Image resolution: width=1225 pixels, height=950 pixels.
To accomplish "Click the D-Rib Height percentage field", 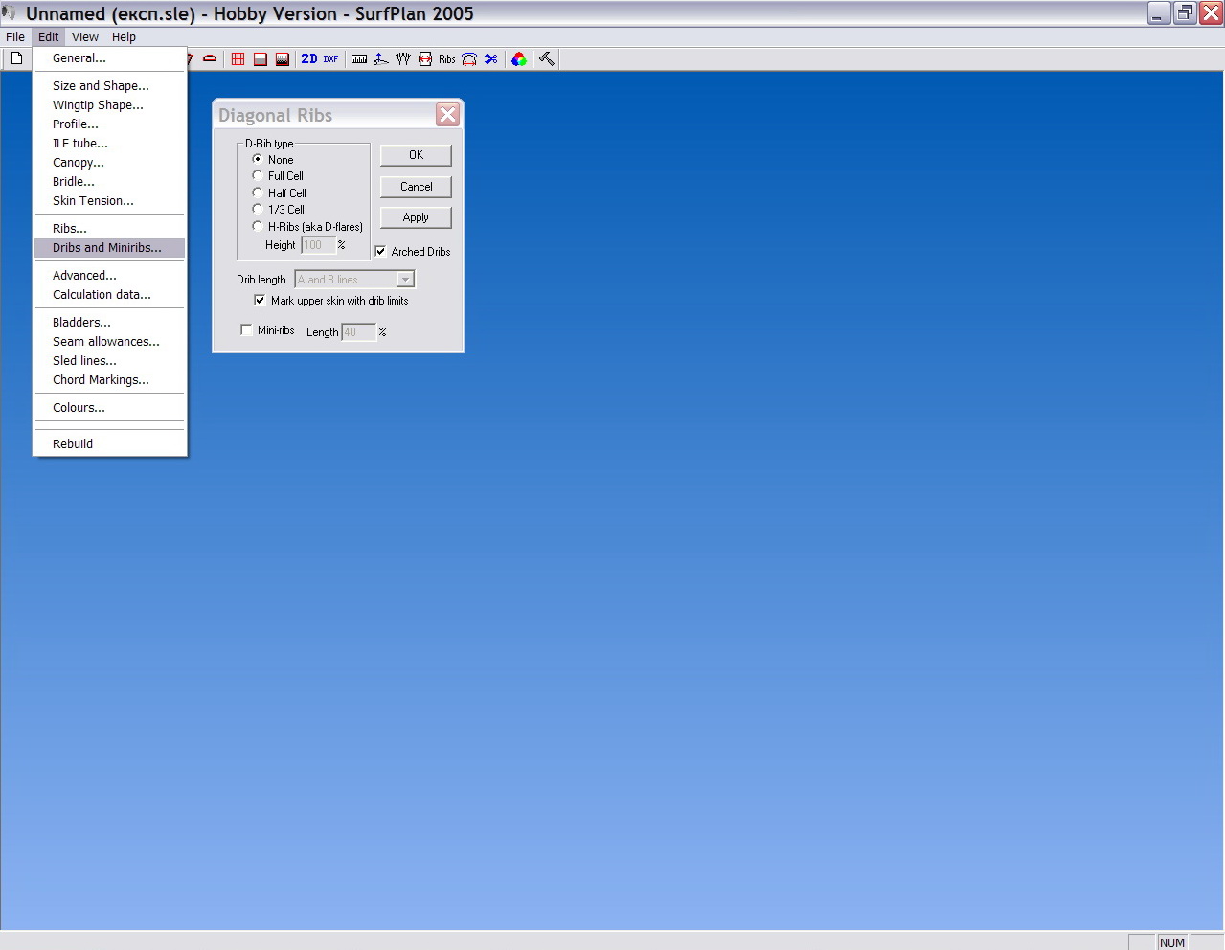I will [x=317, y=245].
